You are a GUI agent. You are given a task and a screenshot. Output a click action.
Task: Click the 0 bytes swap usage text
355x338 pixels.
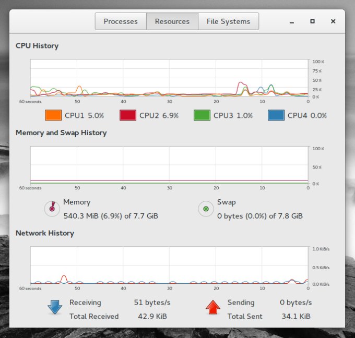(x=260, y=216)
